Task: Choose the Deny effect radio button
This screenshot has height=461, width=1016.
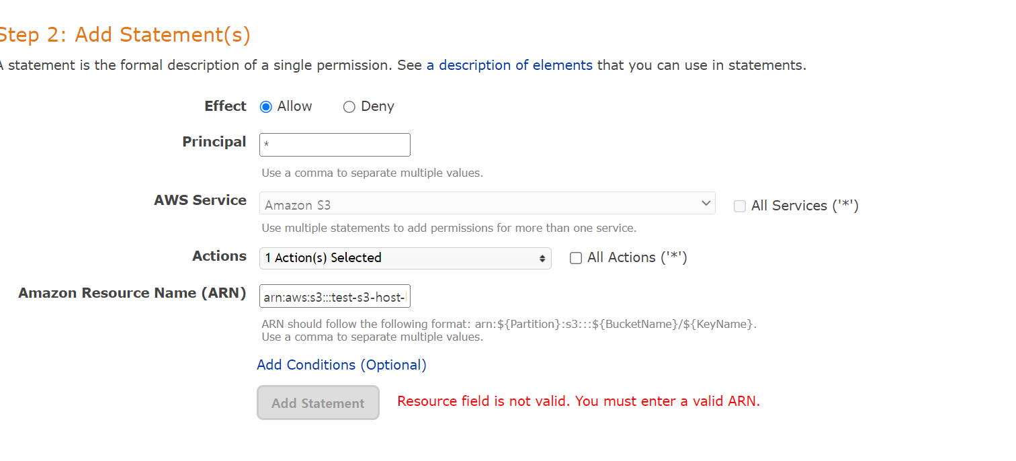Action: (x=349, y=107)
